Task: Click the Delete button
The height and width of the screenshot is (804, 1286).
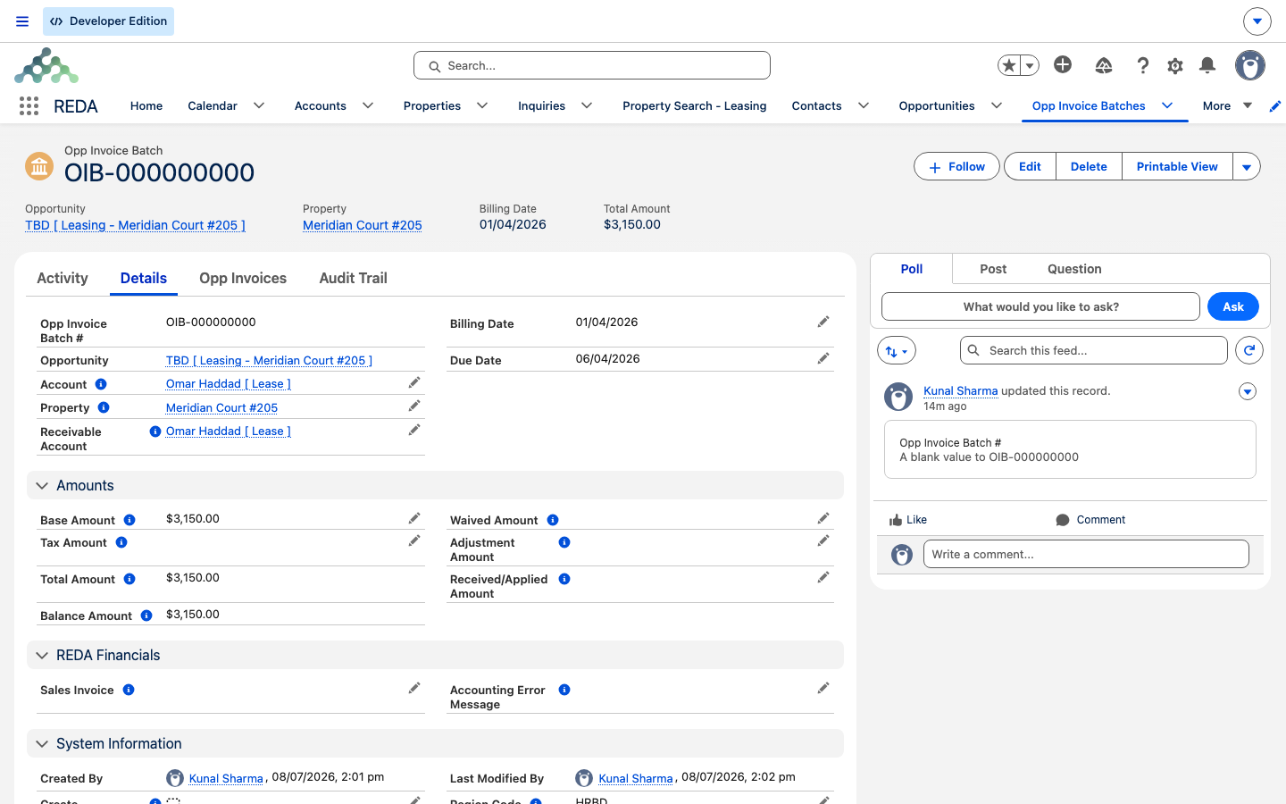Action: tap(1089, 167)
